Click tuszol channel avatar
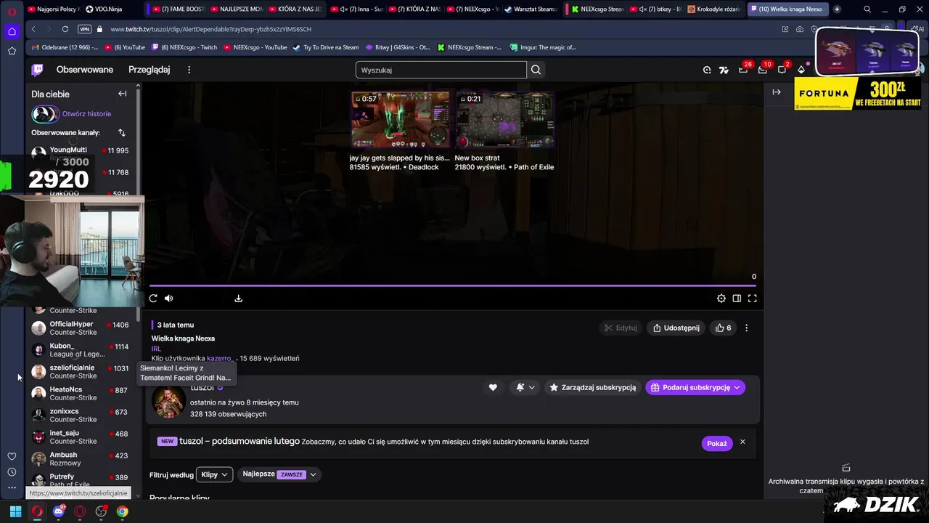This screenshot has width=929, height=523. pos(168,401)
